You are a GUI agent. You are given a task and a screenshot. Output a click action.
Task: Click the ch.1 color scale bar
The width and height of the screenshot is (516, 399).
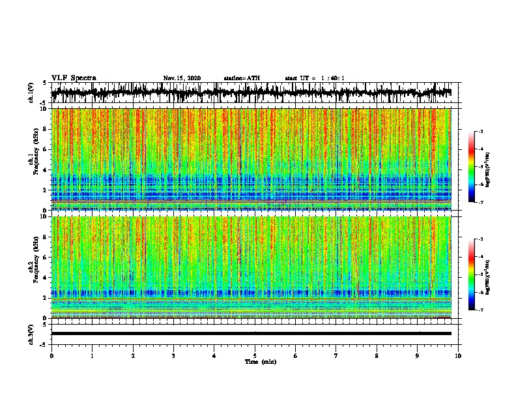pyautogui.click(x=472, y=167)
